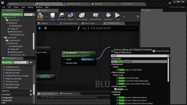187x105 pixels.
Task: Open the Help menu
Action: tap(47, 7)
